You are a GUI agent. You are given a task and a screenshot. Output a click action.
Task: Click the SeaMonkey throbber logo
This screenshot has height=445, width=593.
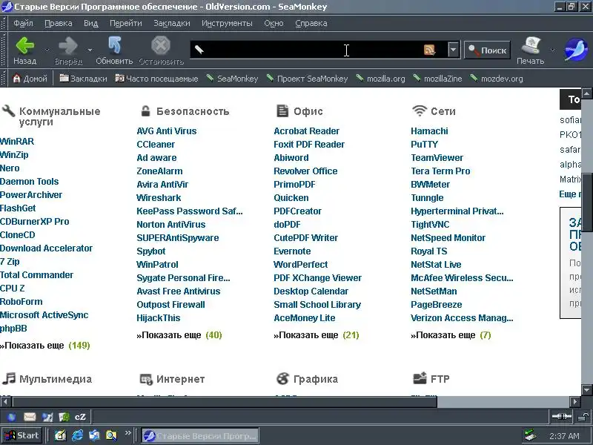coord(576,50)
